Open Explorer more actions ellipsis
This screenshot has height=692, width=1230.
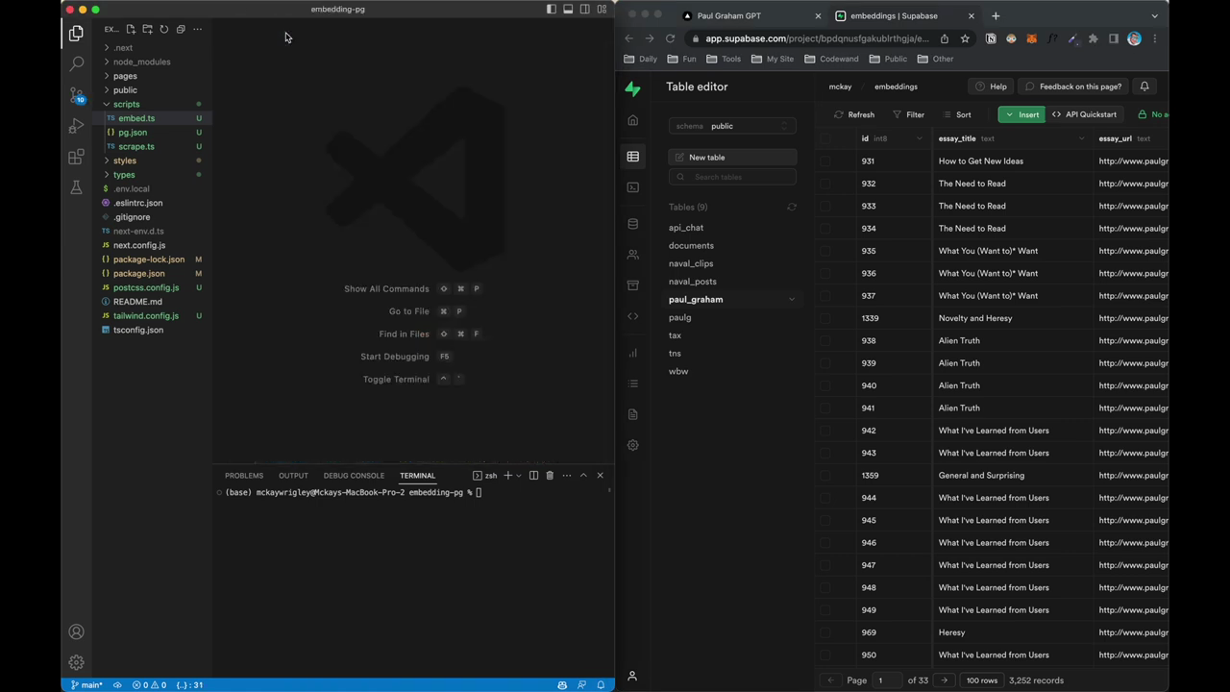click(197, 29)
